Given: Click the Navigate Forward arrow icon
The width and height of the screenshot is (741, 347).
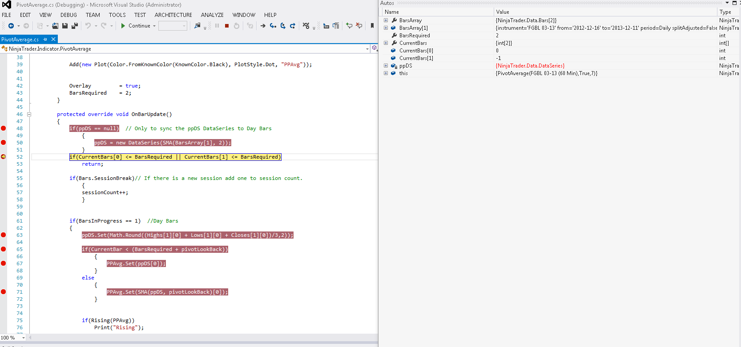Looking at the screenshot, I should point(26,26).
